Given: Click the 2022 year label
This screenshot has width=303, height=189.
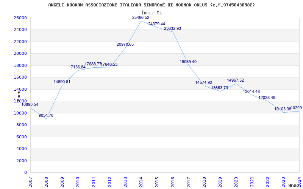Looking at the screenshot, I should click(268, 182).
